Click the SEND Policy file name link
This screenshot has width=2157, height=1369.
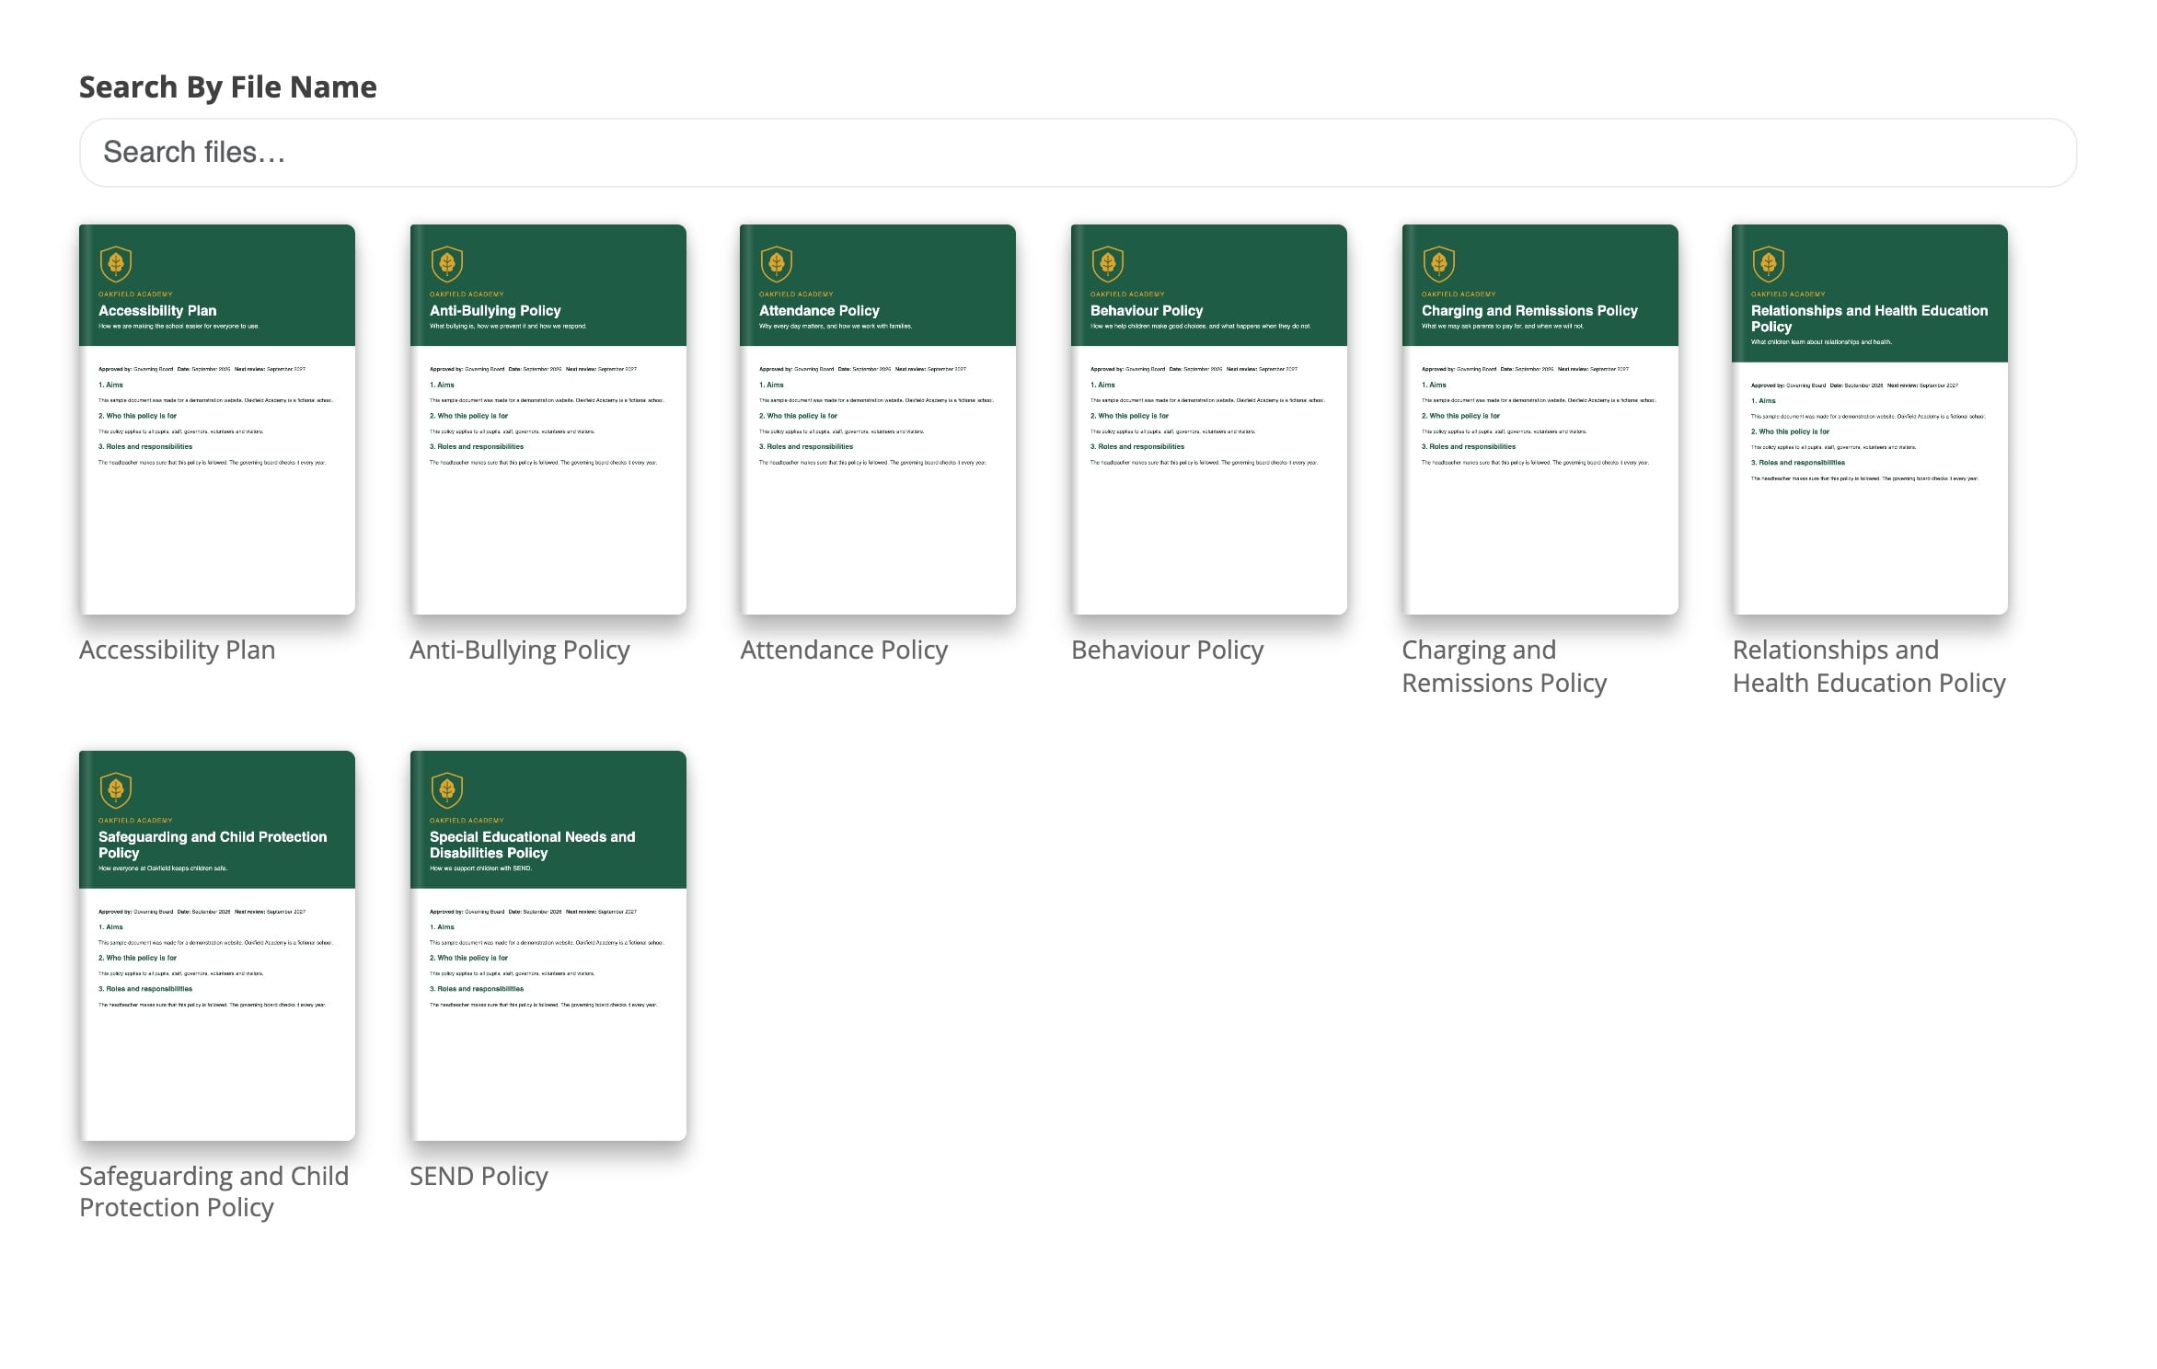479,1177
